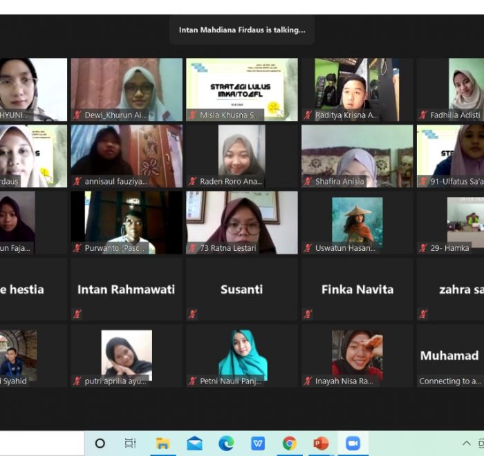Click the Cortana circle icon

[100, 444]
